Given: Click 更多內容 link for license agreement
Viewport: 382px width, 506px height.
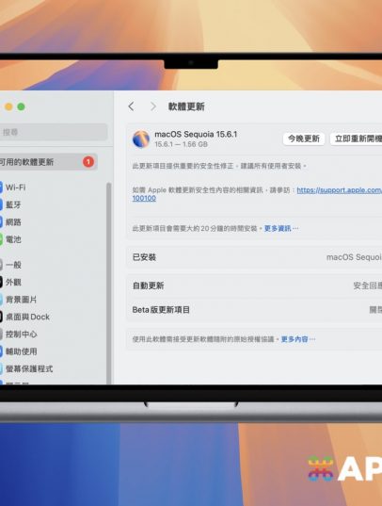Looking at the screenshot, I should tap(294, 339).
